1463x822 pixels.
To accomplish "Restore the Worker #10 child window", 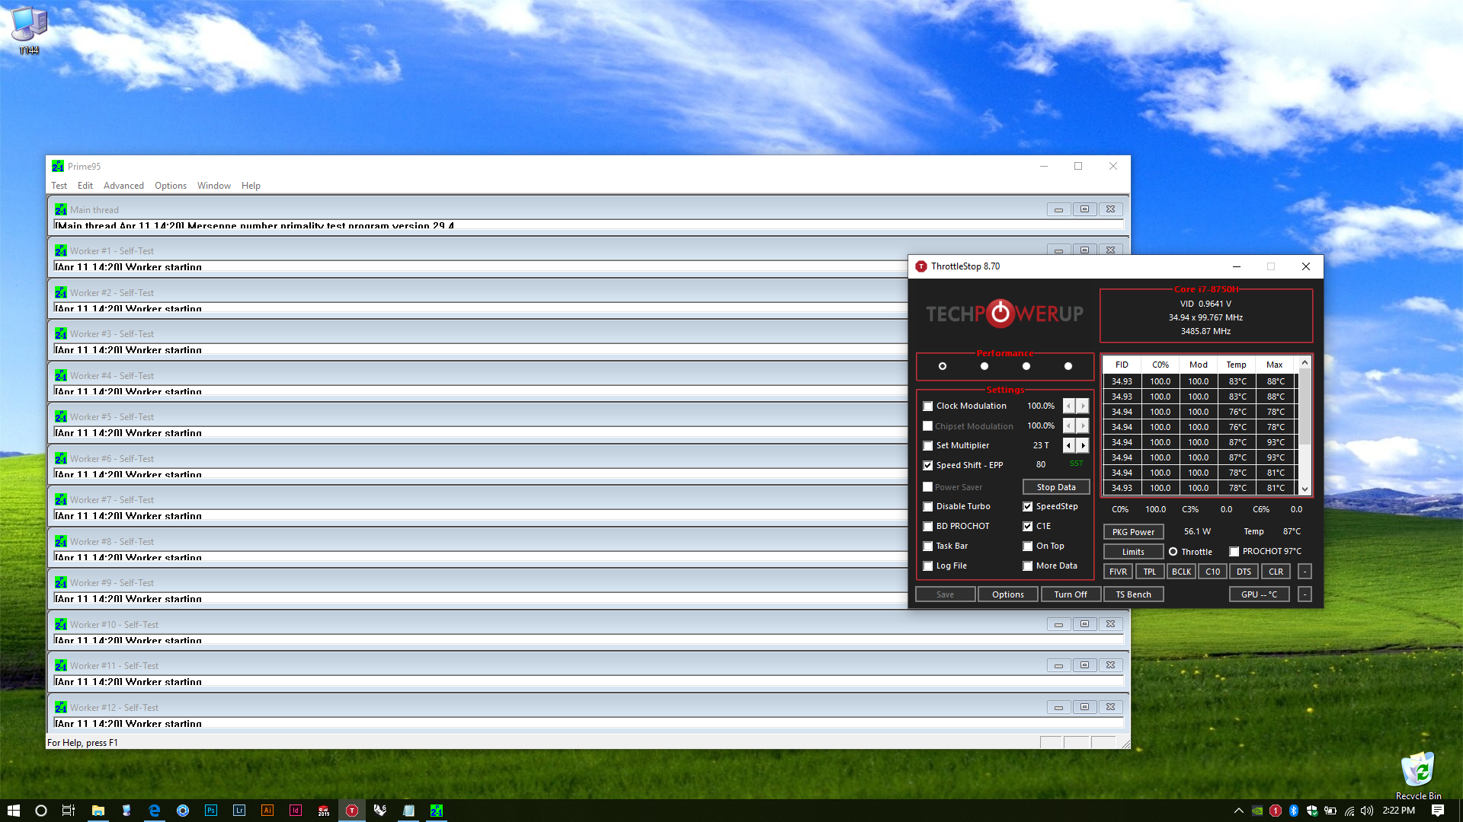I will click(x=1084, y=624).
